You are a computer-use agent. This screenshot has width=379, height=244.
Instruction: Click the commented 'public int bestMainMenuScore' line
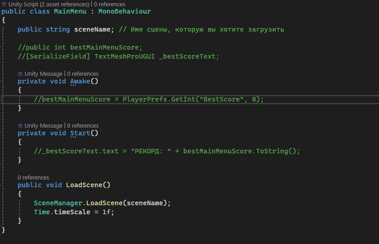pyautogui.click(x=80, y=47)
